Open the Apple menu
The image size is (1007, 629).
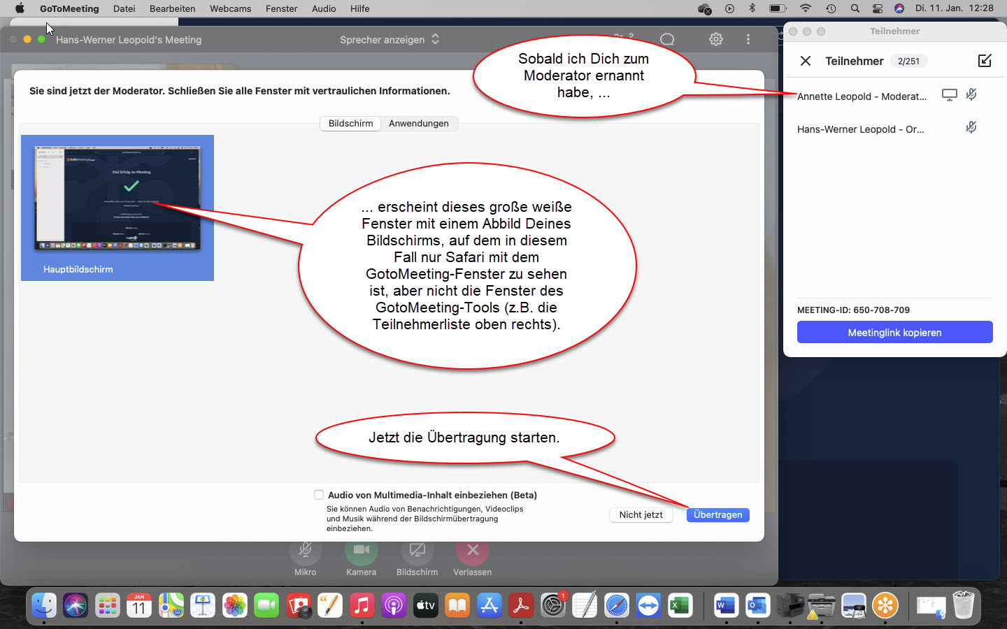click(20, 8)
